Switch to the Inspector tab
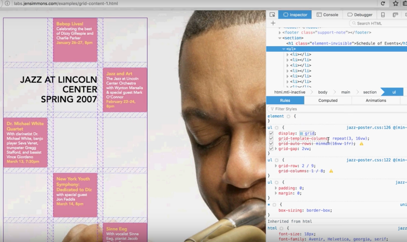The width and height of the screenshot is (407, 242). (x=295, y=15)
